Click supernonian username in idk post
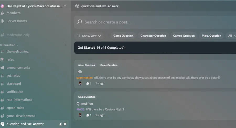Image resolution: width=236 pixels, height=128 pixels. pos(84,78)
